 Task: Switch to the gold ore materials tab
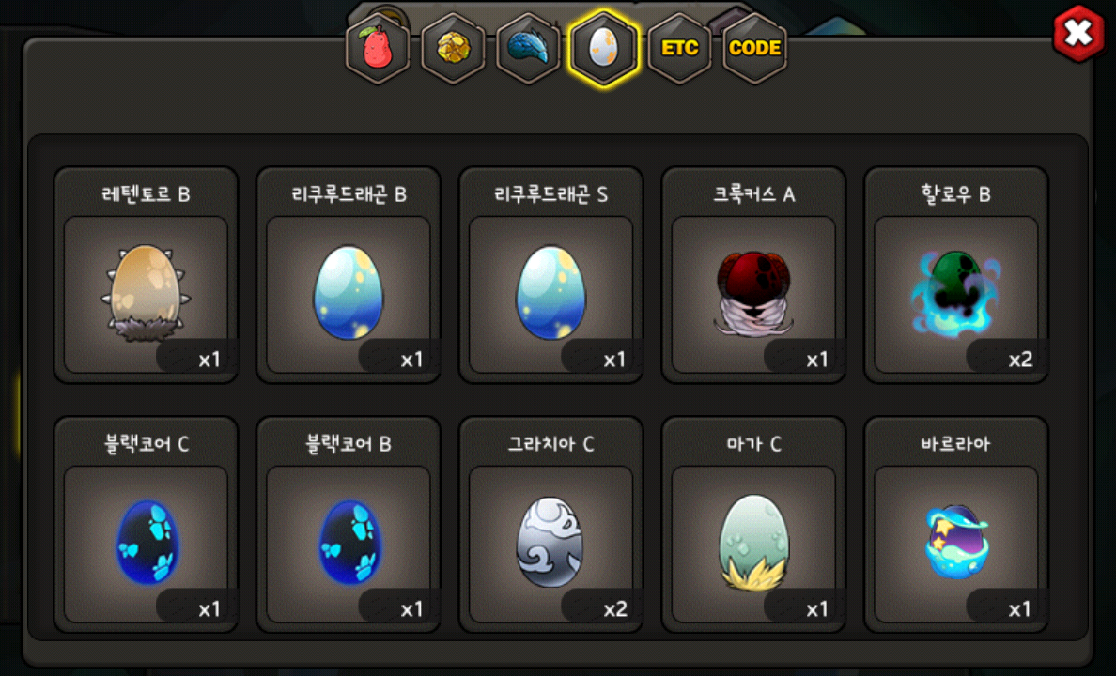click(x=454, y=49)
